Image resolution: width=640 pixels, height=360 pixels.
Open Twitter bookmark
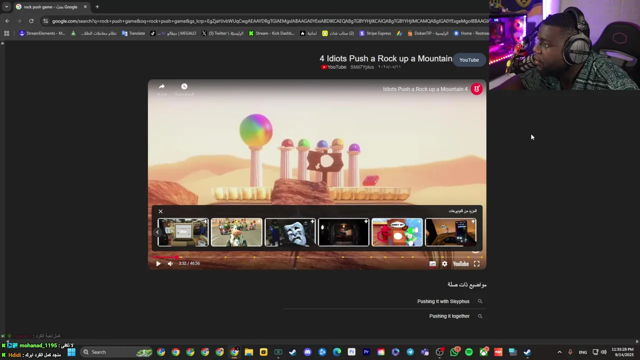pyautogui.click(x=222, y=33)
